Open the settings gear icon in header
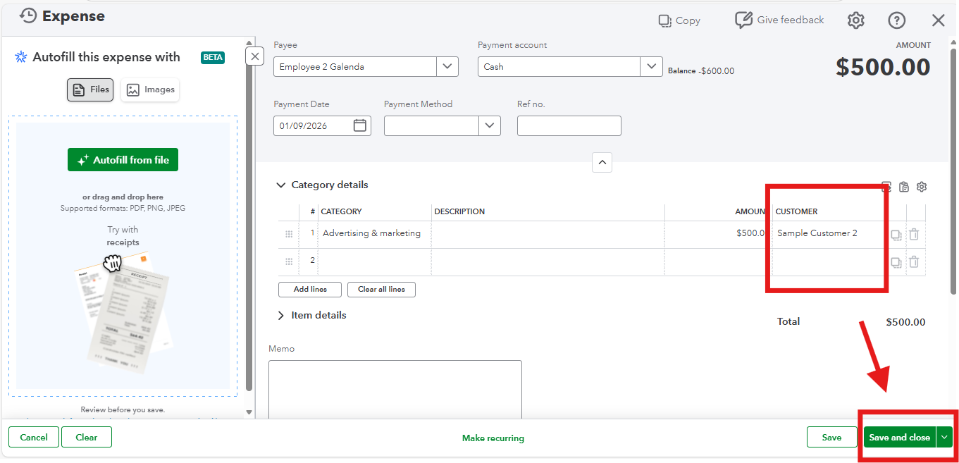 pyautogui.click(x=855, y=20)
